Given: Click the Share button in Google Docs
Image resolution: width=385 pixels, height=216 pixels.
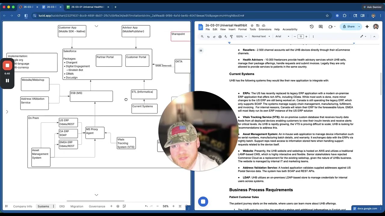Looking at the screenshot, I should point(348,27).
